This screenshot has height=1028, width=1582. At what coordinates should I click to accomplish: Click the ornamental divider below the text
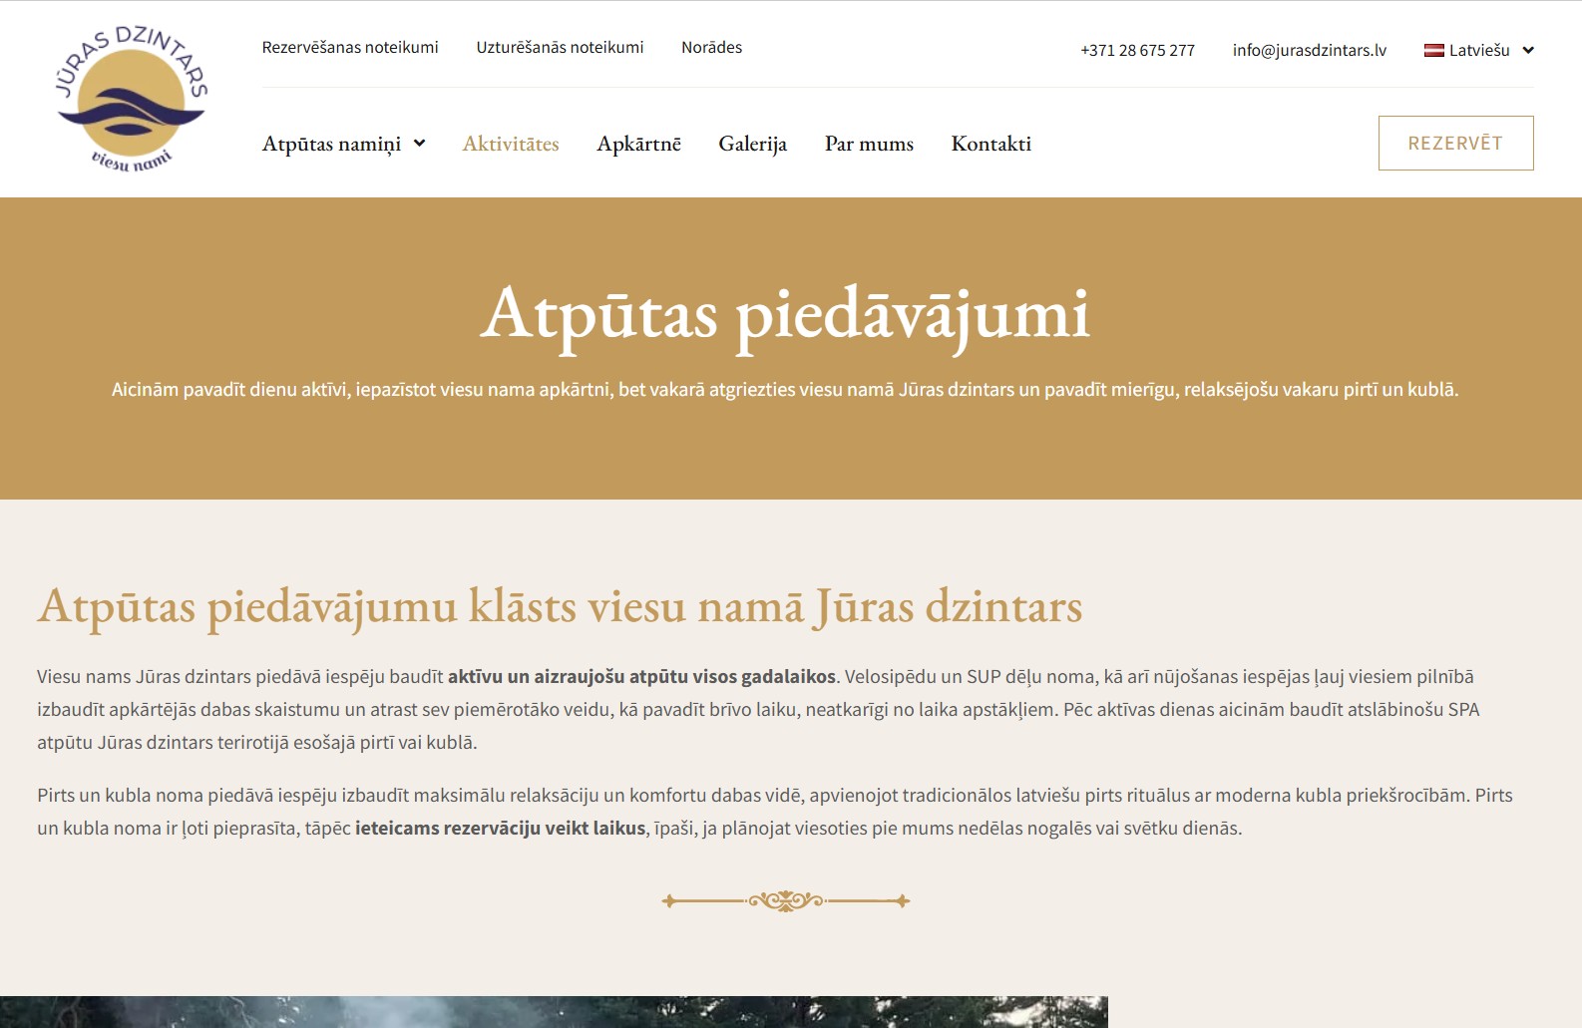[x=786, y=901]
